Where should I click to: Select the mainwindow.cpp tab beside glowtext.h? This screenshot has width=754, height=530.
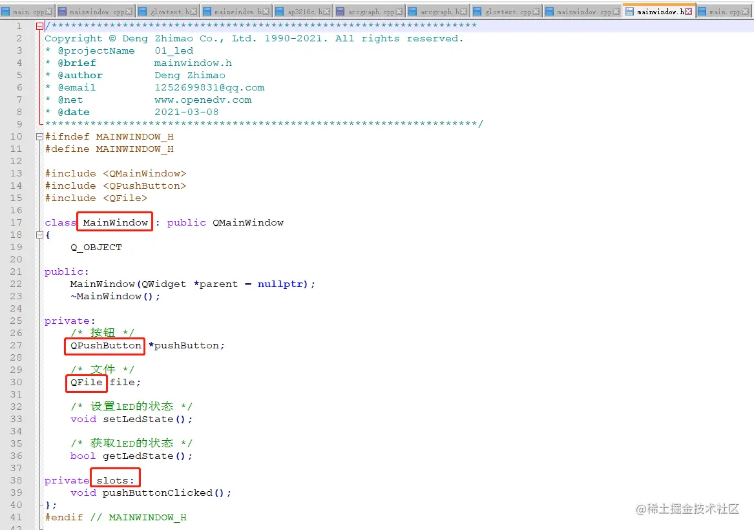point(96,12)
